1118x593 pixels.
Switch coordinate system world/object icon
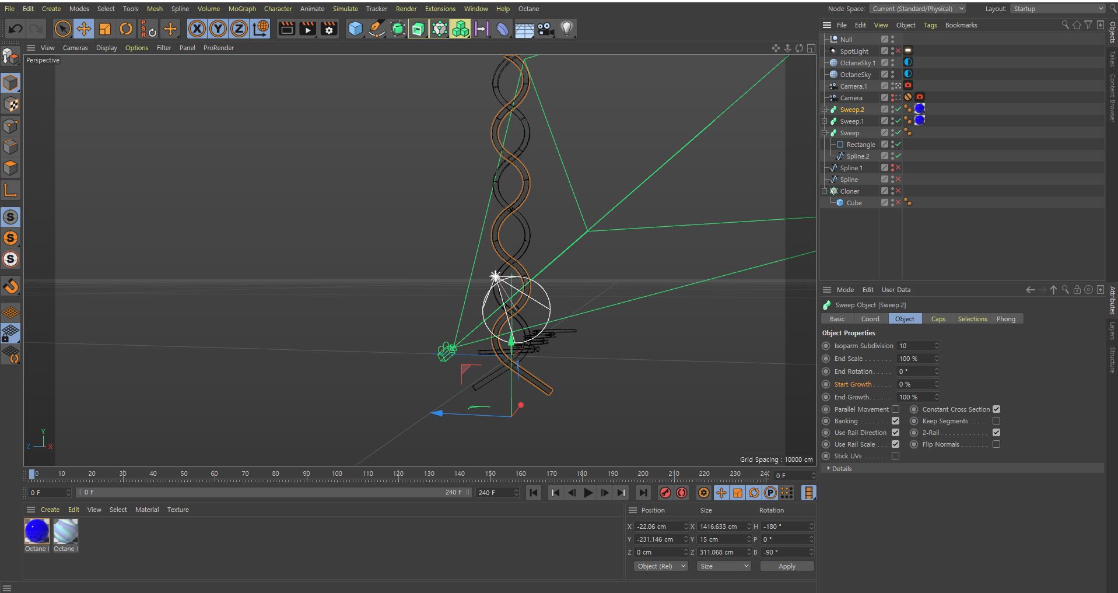pyautogui.click(x=261, y=29)
